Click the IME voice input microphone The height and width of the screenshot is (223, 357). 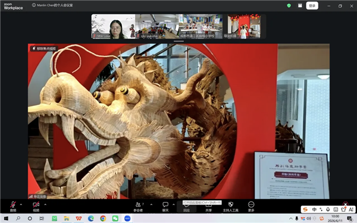pos(328,209)
